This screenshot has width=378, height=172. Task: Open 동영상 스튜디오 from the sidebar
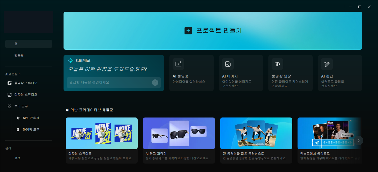(x=29, y=83)
